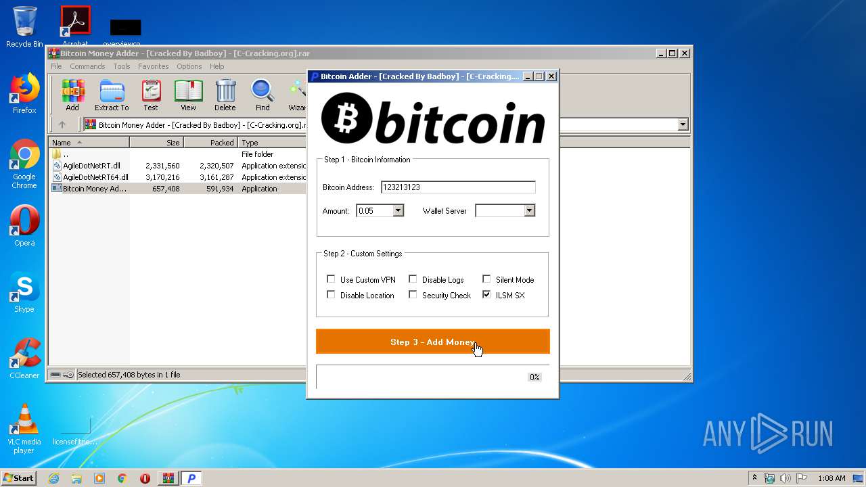Click the volume icon in system tray
The width and height of the screenshot is (866, 487).
coord(785,478)
